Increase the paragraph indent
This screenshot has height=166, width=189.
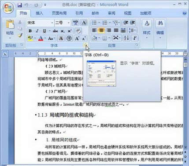click(x=132, y=23)
